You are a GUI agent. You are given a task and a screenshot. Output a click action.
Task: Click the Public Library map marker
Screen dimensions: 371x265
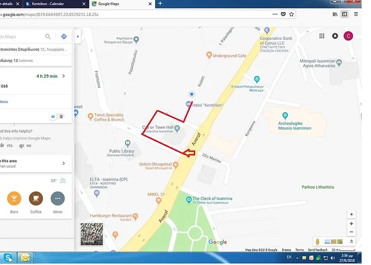pos(128,143)
